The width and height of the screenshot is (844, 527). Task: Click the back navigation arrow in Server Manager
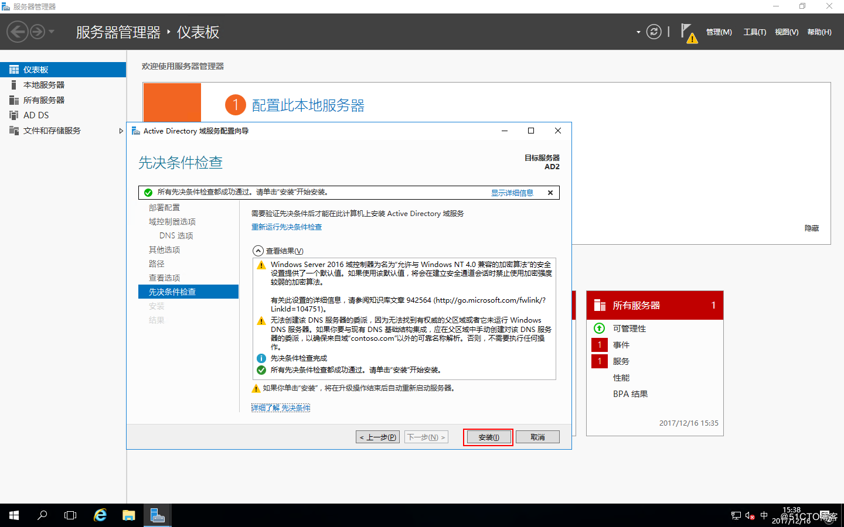tap(18, 32)
